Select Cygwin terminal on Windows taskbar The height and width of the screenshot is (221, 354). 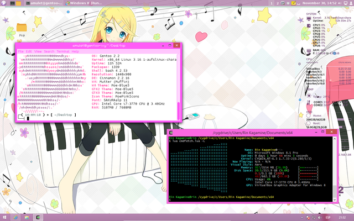(38, 218)
